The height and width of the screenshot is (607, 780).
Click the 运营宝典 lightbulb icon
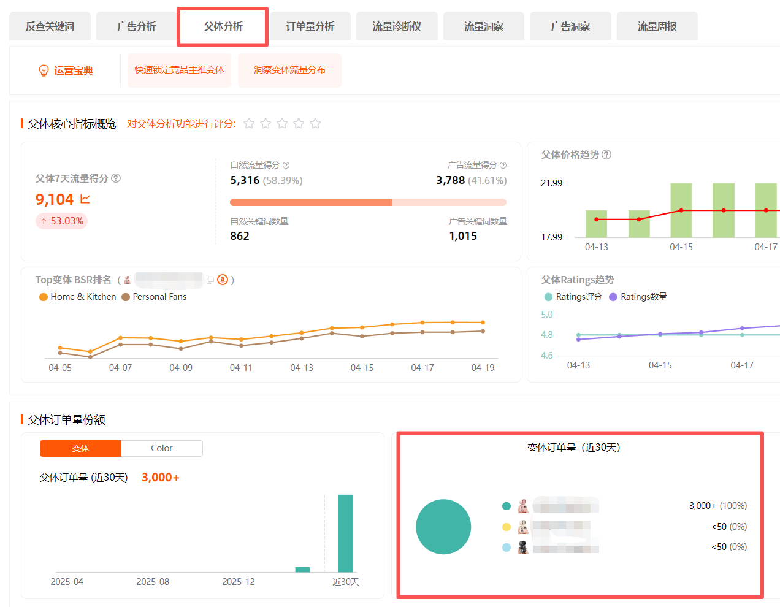point(44,71)
